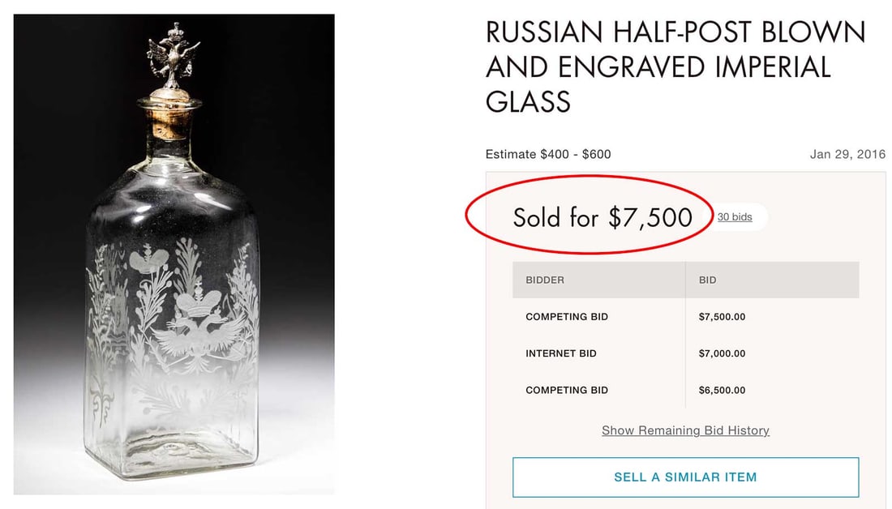The image size is (892, 509).
Task: Click the $7,500.00 winning bid amount
Action: pos(723,317)
